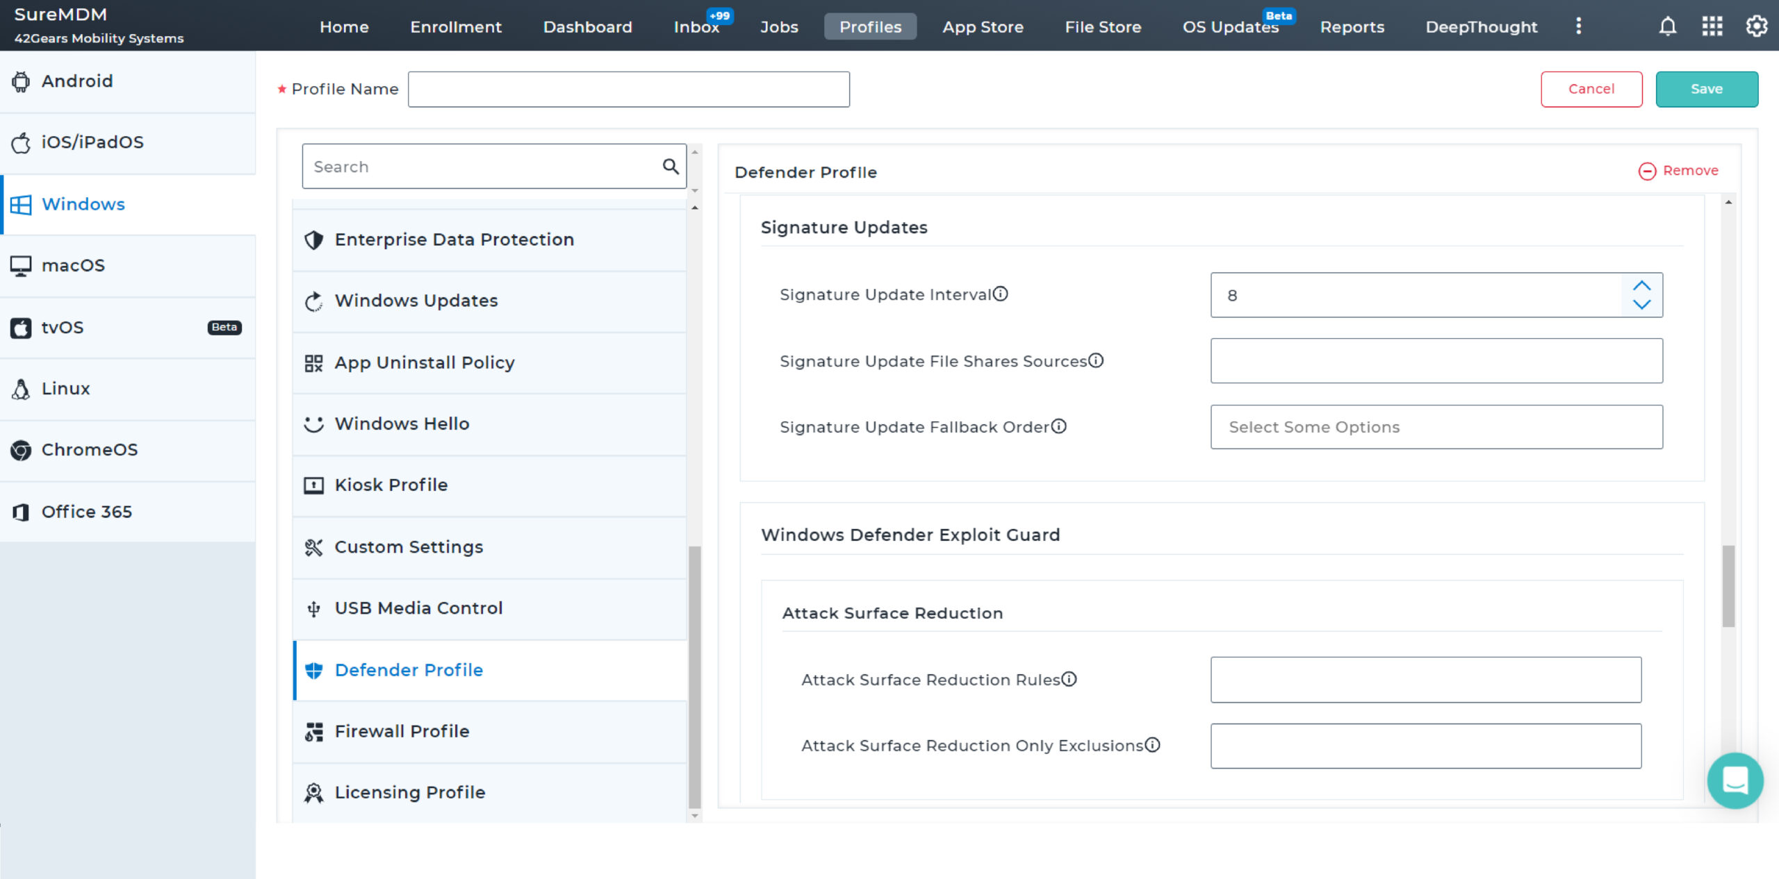Open the Jobs menu item

click(x=779, y=26)
